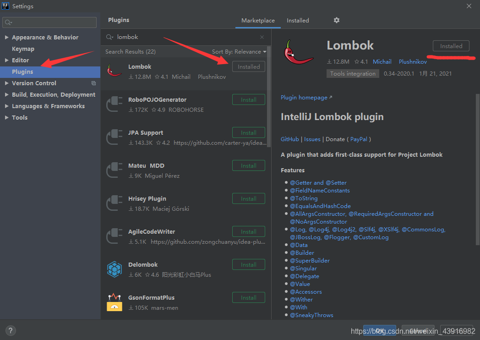Open the Plugin homepage link
Screen dimensions: 480x340
[x=306, y=98]
